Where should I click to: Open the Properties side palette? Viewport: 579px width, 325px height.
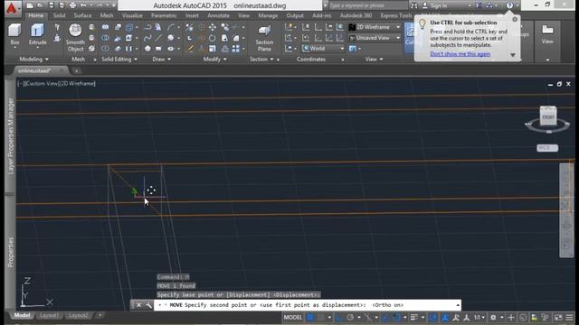click(x=10, y=252)
